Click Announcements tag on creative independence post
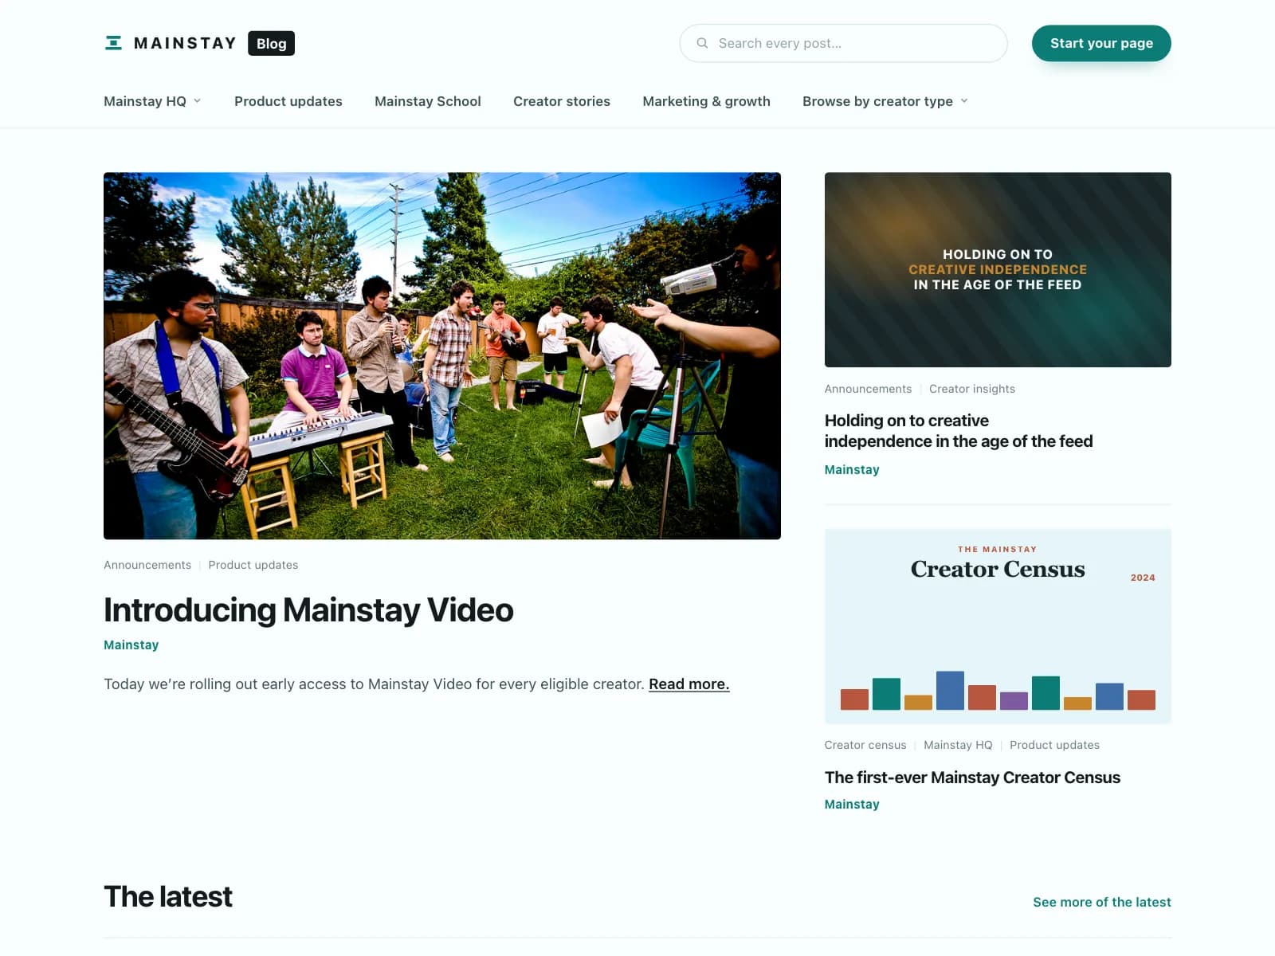Image resolution: width=1275 pixels, height=956 pixels. 868,389
